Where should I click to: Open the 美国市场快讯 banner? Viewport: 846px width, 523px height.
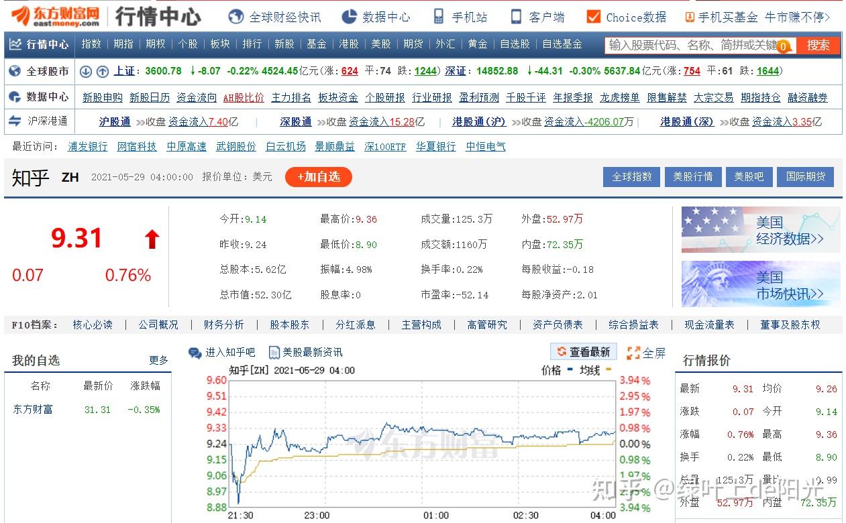(x=761, y=284)
